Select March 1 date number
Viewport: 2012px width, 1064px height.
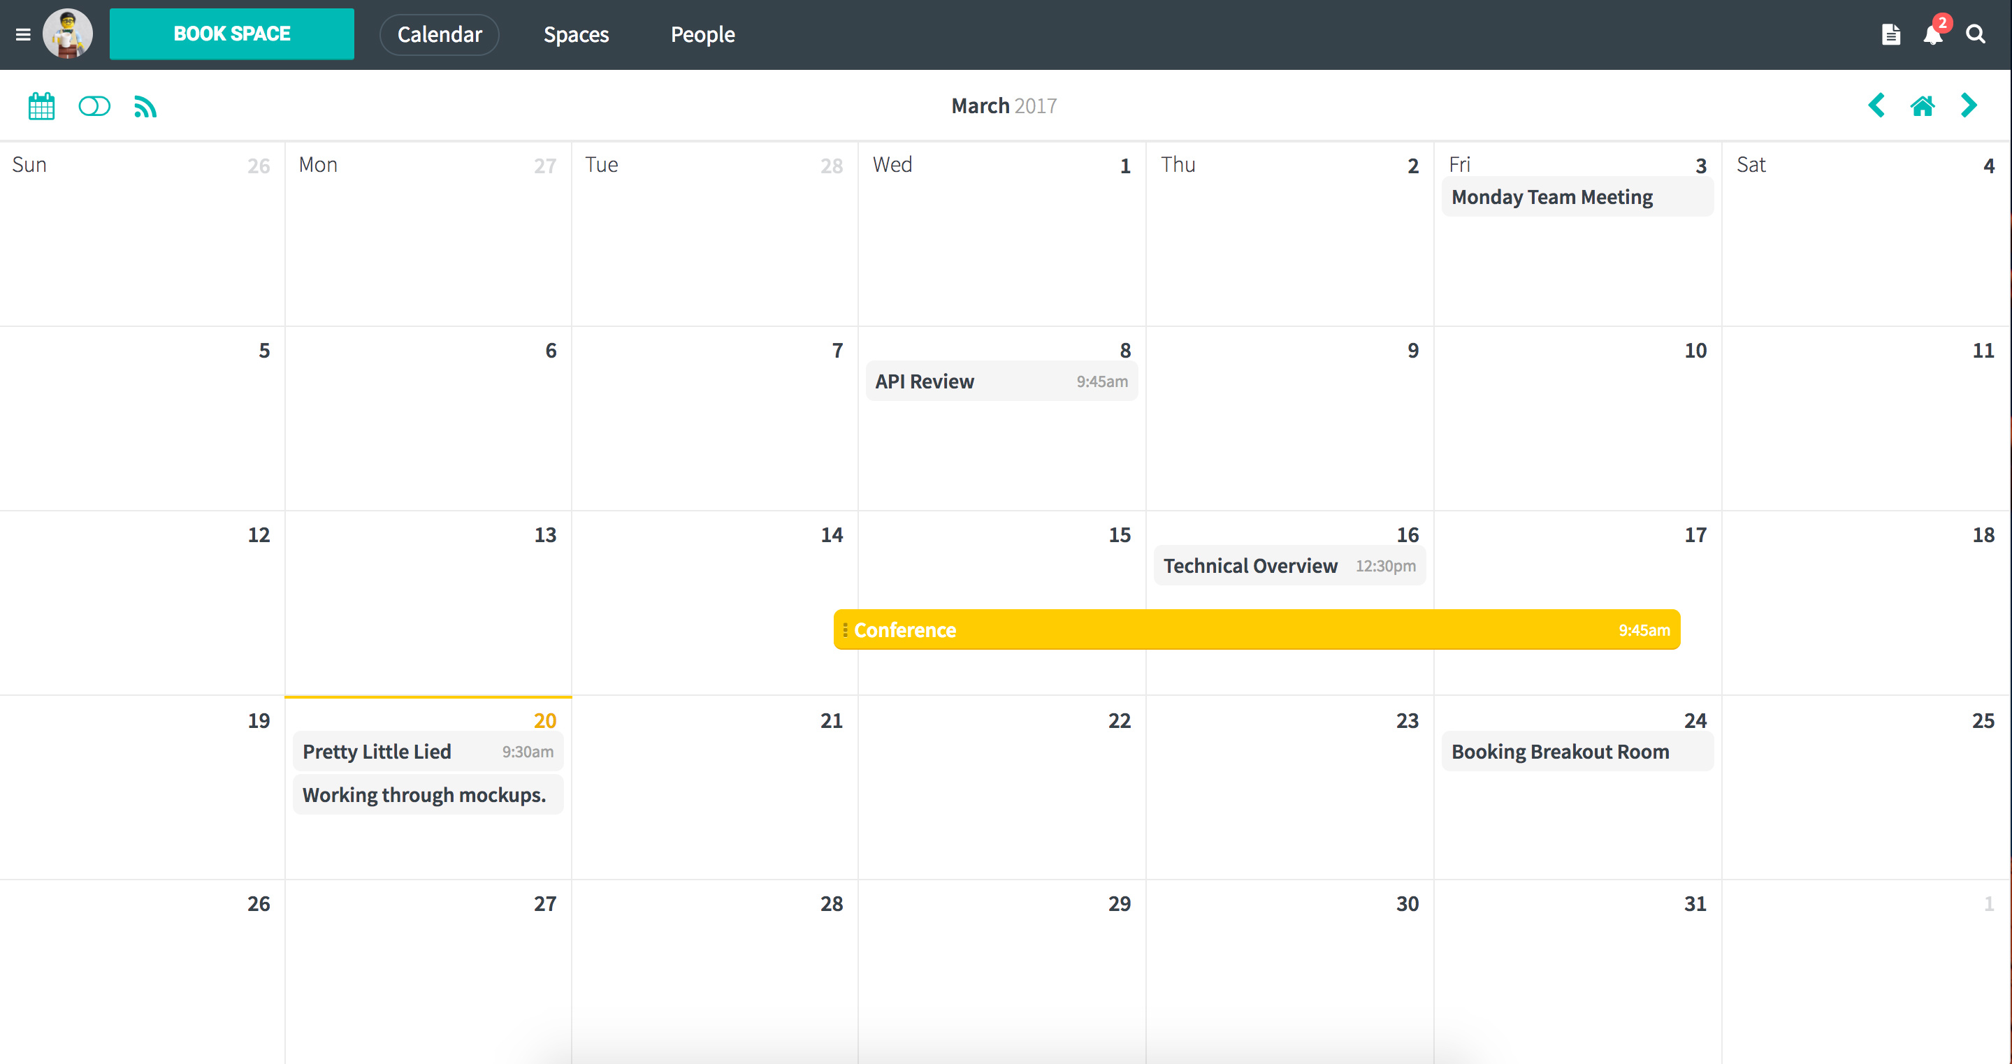pyautogui.click(x=1124, y=166)
